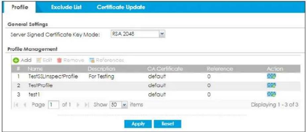
Task: Click the page number input field
Action: (53, 105)
